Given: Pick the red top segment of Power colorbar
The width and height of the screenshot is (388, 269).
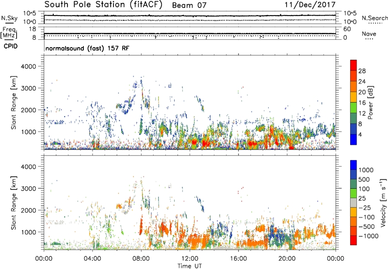Looking at the screenshot, I should (x=354, y=65).
